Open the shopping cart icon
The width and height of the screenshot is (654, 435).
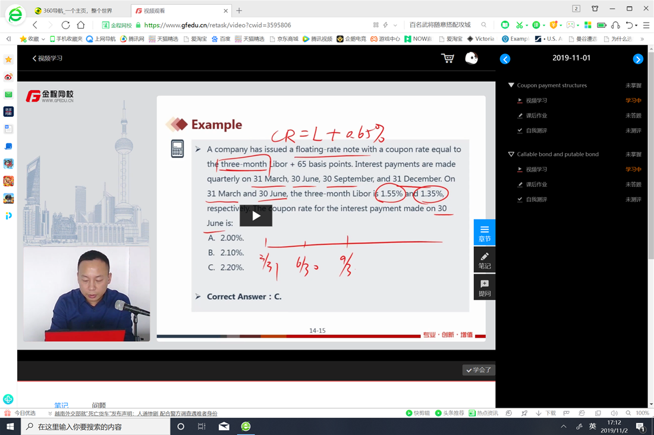tap(447, 58)
